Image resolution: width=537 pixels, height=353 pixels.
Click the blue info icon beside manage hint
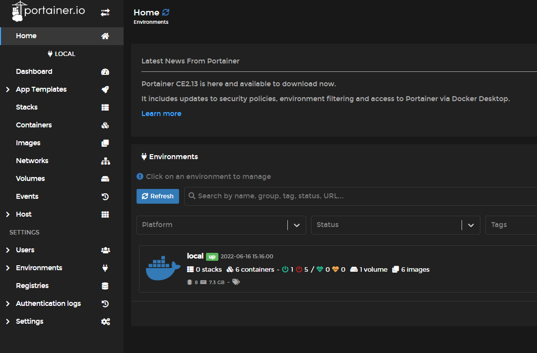click(140, 176)
